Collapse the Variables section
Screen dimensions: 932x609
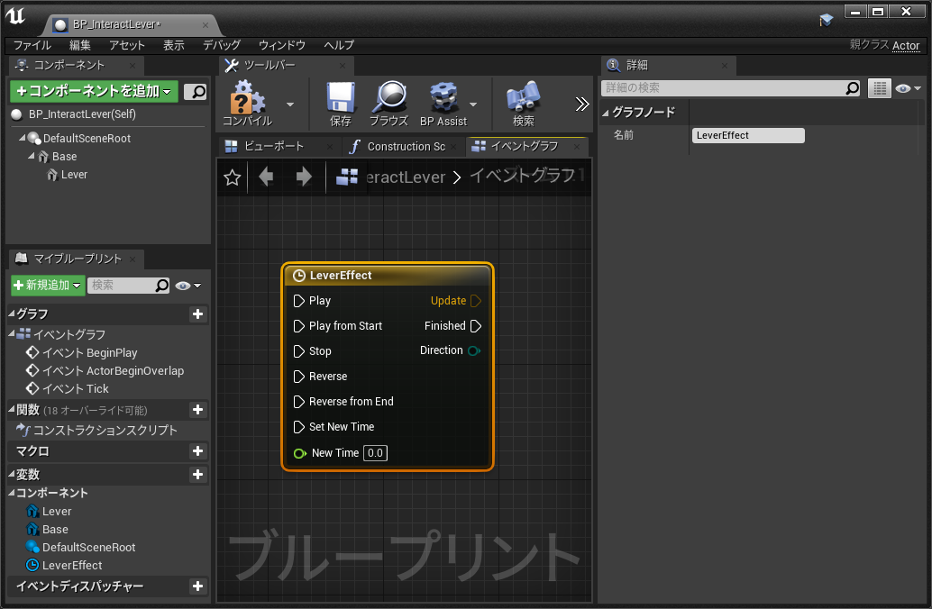pos(12,474)
